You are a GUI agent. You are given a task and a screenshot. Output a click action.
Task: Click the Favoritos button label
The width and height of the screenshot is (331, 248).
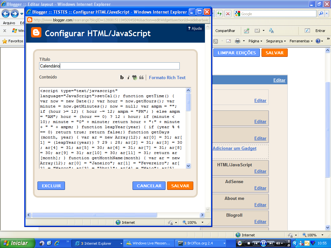(x=16, y=41)
